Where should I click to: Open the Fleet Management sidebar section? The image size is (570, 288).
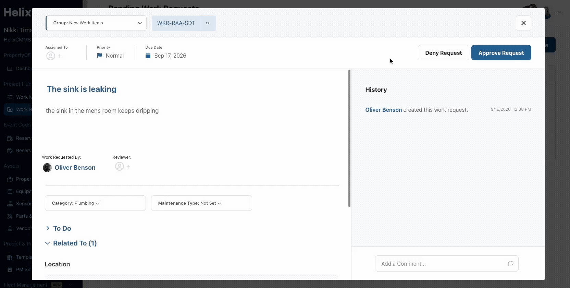point(38,285)
